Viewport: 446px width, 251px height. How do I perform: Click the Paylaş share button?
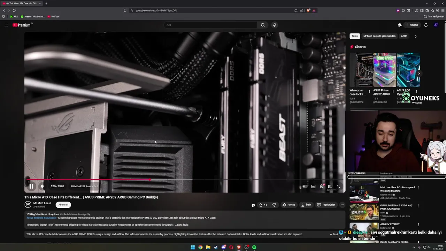pos(289,205)
